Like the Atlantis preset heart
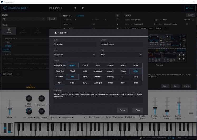Screen dimensions: 197x140 tap(117, 24)
